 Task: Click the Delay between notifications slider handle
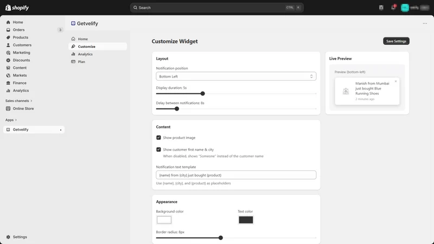point(177,109)
